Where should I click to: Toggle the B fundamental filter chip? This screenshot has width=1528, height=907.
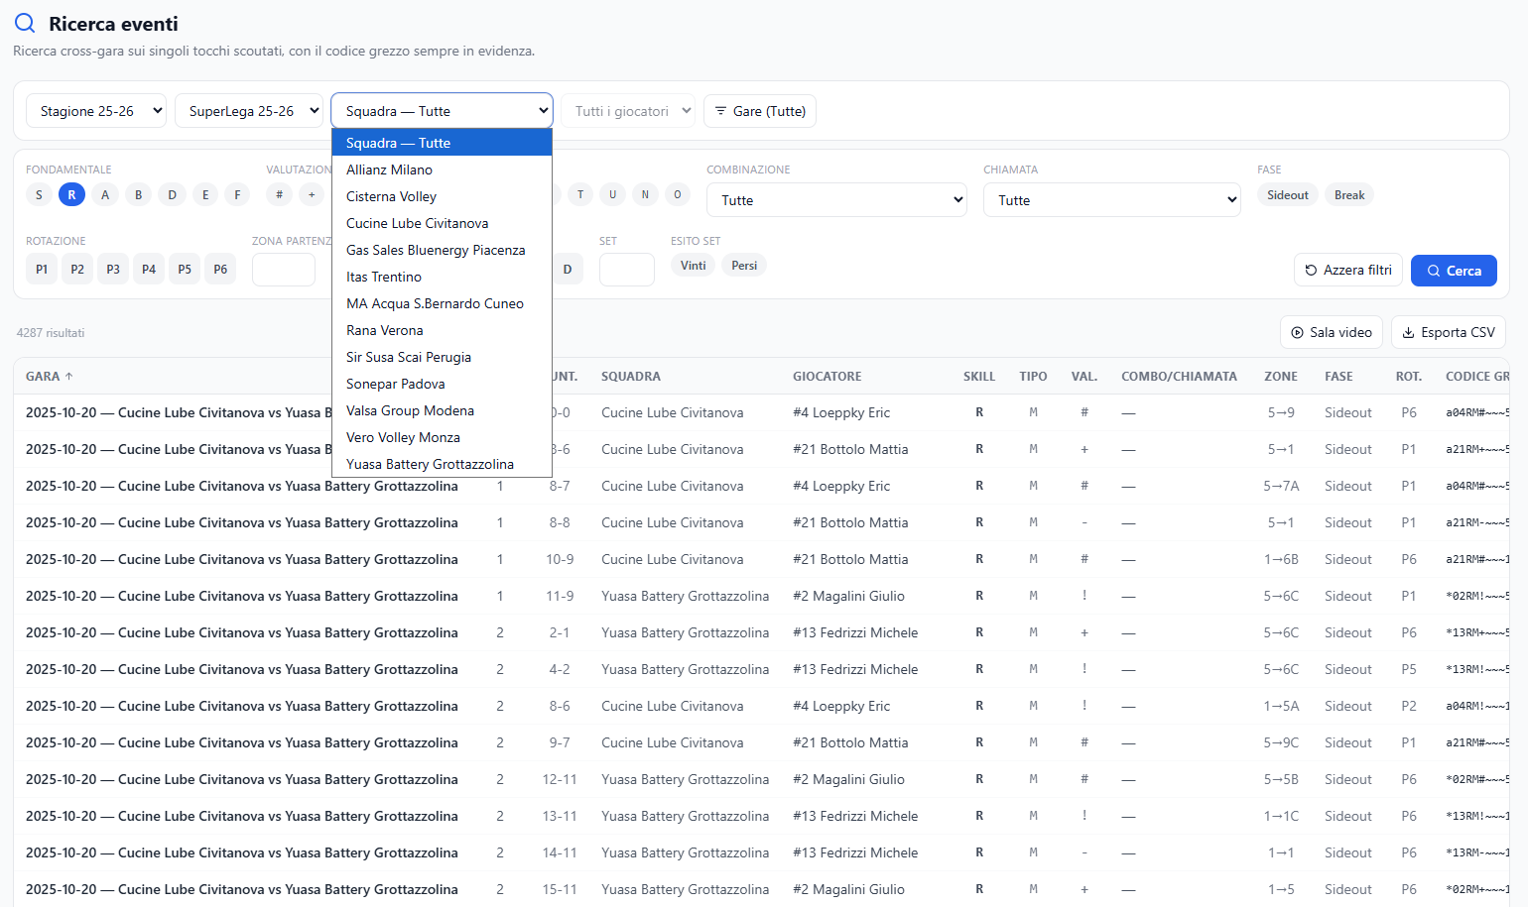coord(139,195)
